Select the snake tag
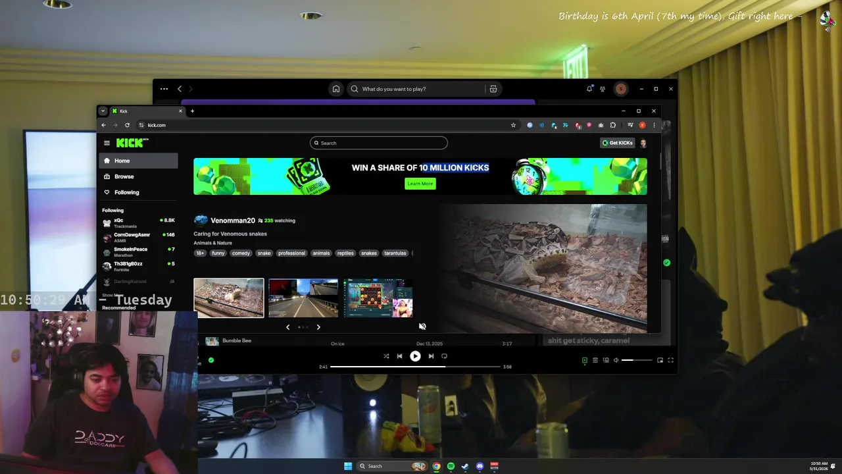 click(264, 253)
